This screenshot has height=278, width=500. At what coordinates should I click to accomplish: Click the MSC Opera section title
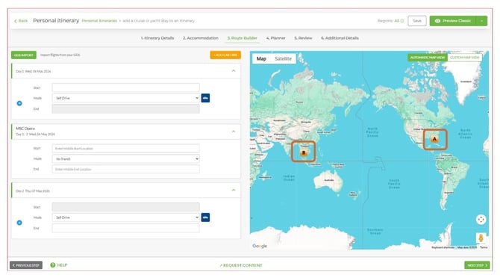tap(25, 129)
